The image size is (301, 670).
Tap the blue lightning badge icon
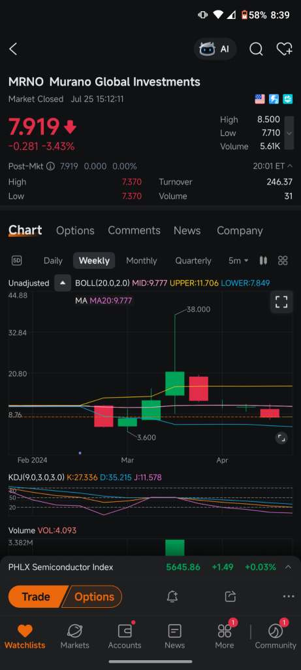click(x=274, y=99)
